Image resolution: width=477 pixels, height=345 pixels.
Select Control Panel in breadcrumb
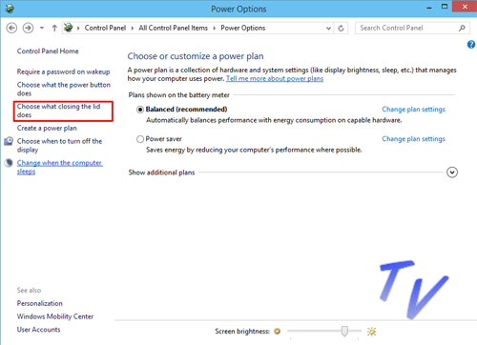105,28
